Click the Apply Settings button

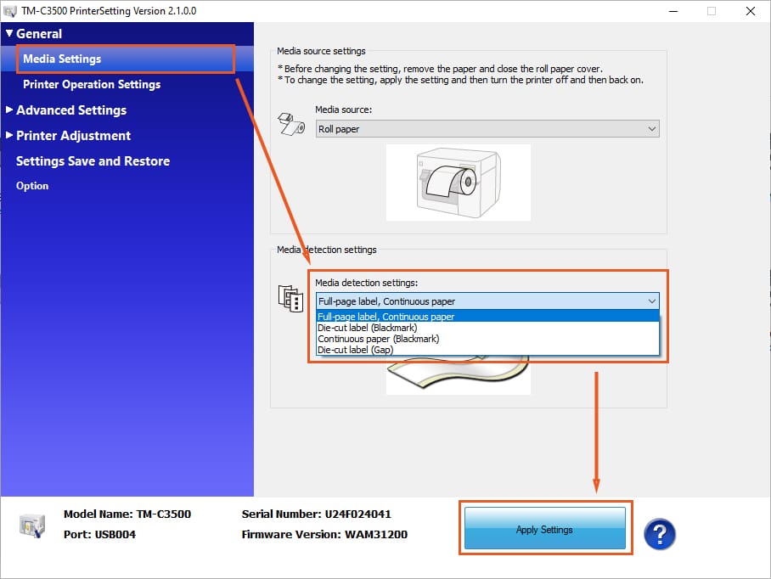click(x=545, y=528)
